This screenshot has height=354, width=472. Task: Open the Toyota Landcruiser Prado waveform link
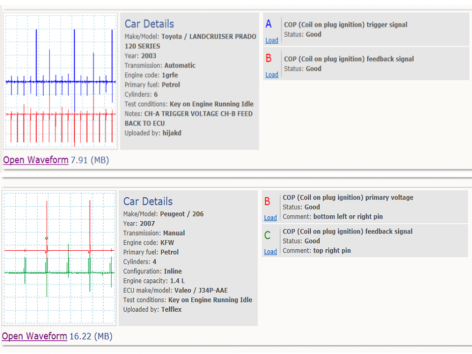tap(36, 160)
